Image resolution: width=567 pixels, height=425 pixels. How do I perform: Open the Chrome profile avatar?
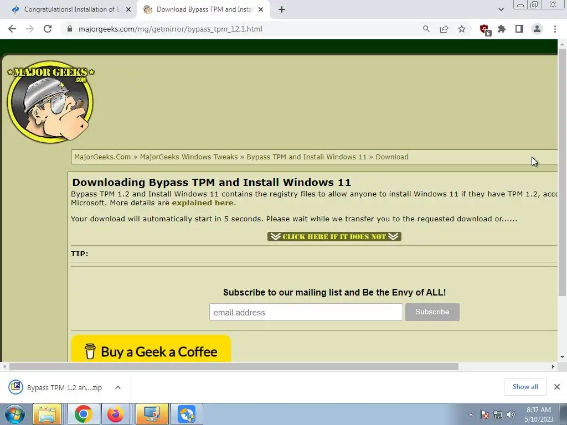click(x=537, y=29)
